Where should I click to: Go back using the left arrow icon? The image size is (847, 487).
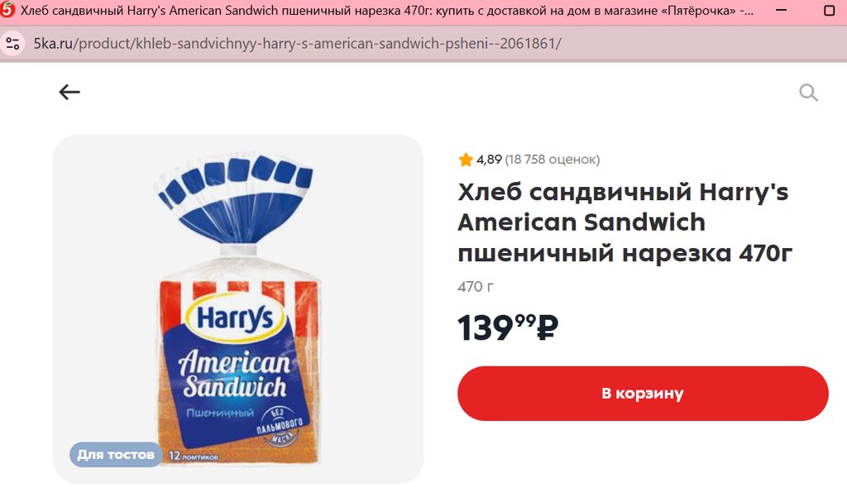pos(69,93)
